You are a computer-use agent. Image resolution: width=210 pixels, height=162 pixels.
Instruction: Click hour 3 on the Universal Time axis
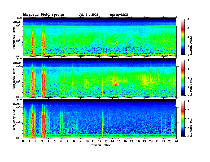tap(42, 141)
